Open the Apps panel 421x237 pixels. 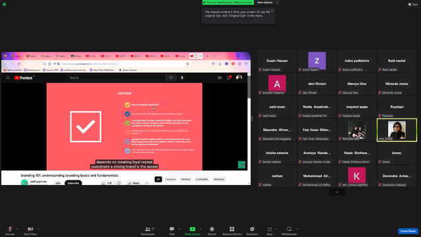point(270,230)
